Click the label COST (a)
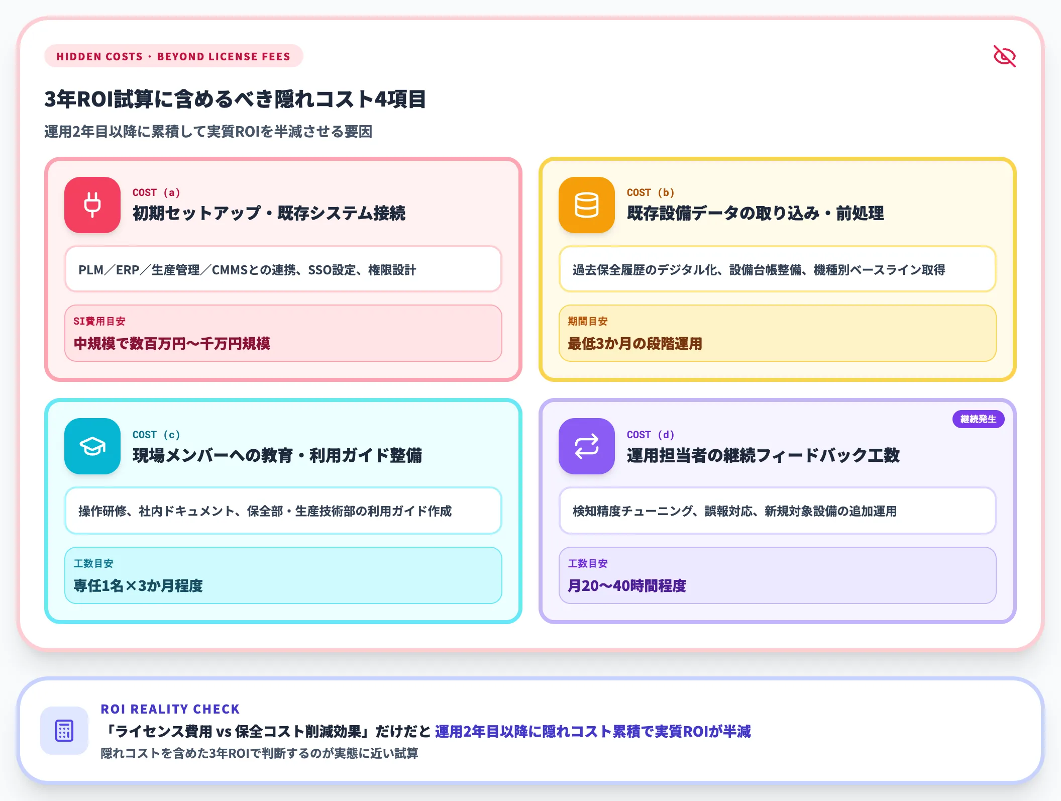 pos(156,192)
